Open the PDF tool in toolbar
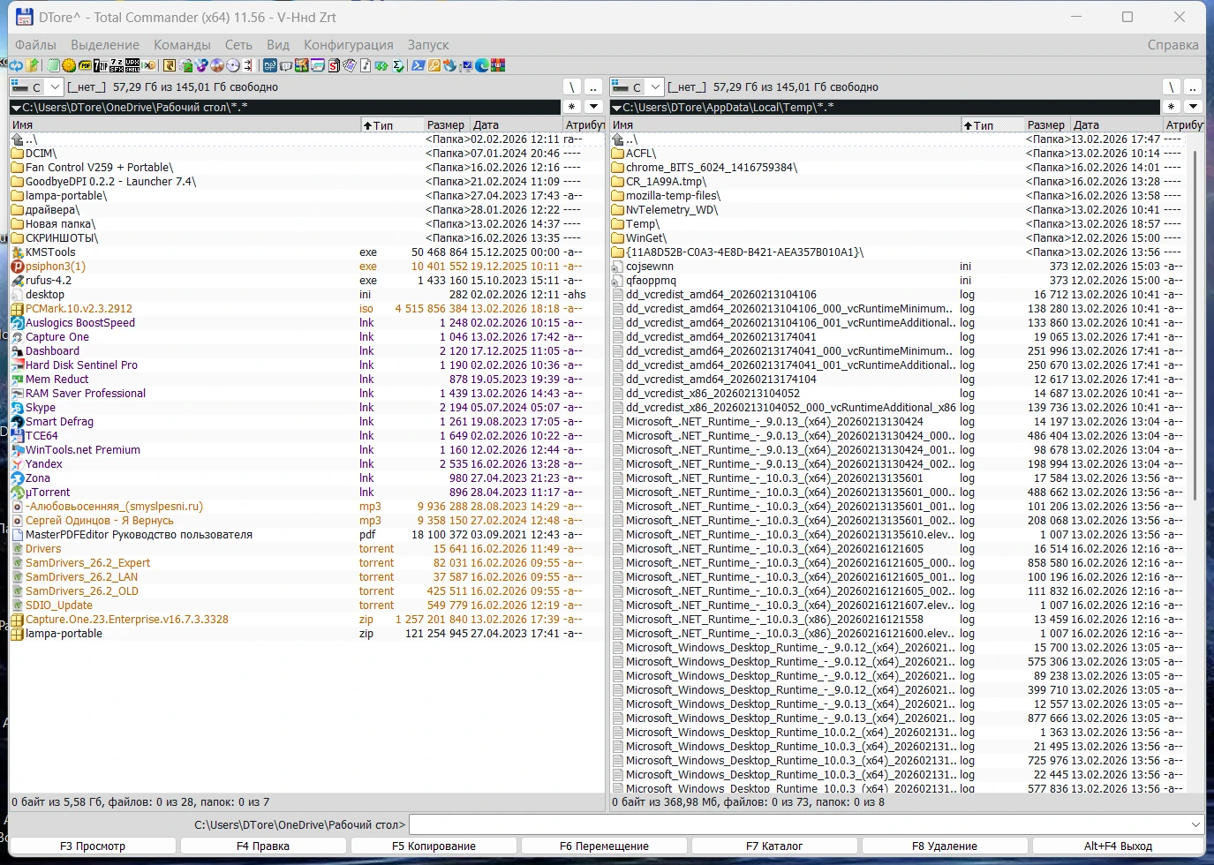This screenshot has height=865, width=1214. tap(85, 65)
